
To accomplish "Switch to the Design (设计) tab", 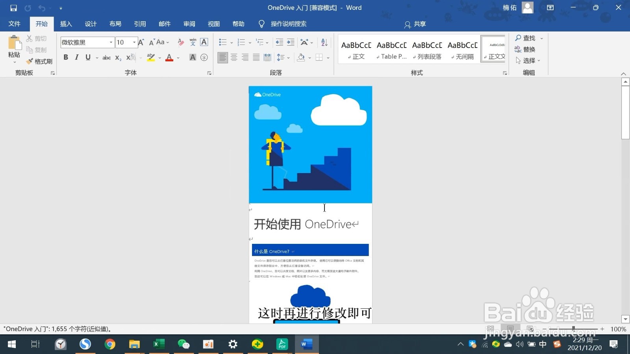I will tap(91, 24).
